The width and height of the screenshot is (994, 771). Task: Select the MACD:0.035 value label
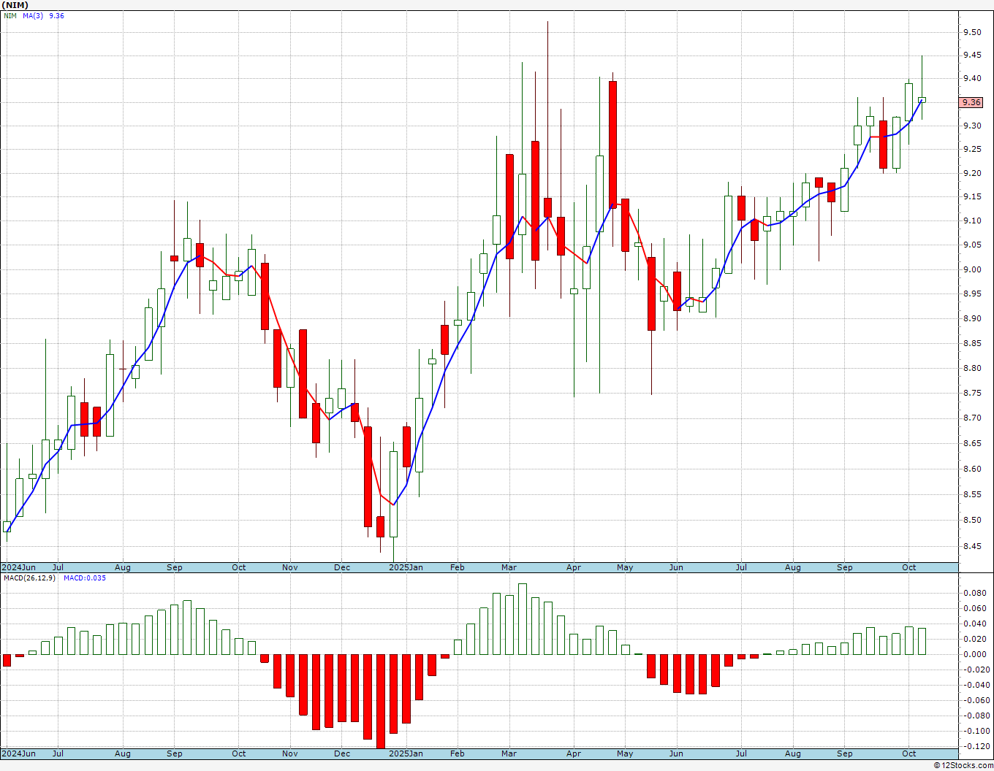pos(85,578)
